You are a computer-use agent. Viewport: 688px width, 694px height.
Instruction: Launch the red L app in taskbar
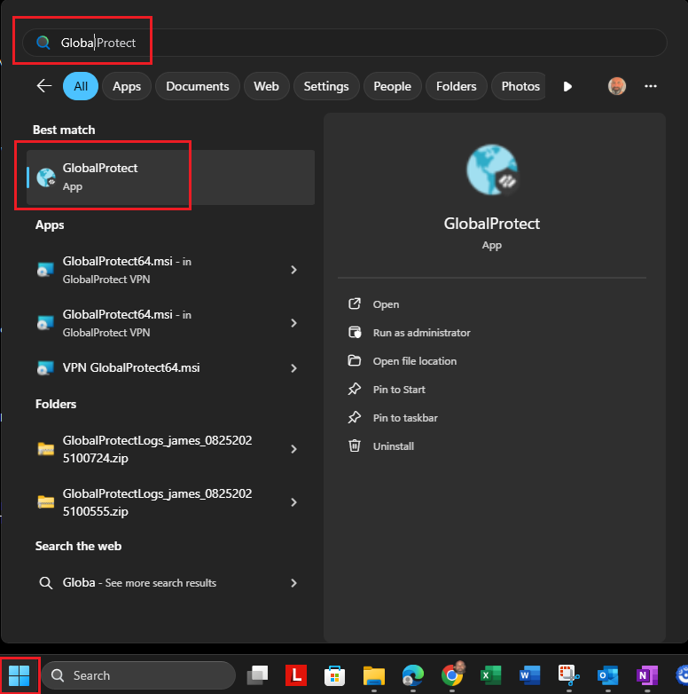click(x=296, y=675)
